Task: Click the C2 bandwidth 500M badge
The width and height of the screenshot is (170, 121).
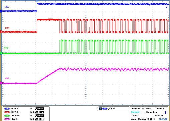Action: [39, 112]
